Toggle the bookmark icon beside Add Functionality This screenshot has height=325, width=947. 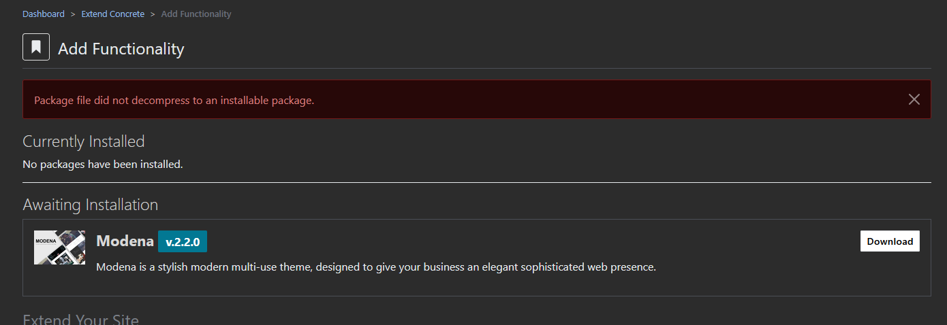(36, 47)
